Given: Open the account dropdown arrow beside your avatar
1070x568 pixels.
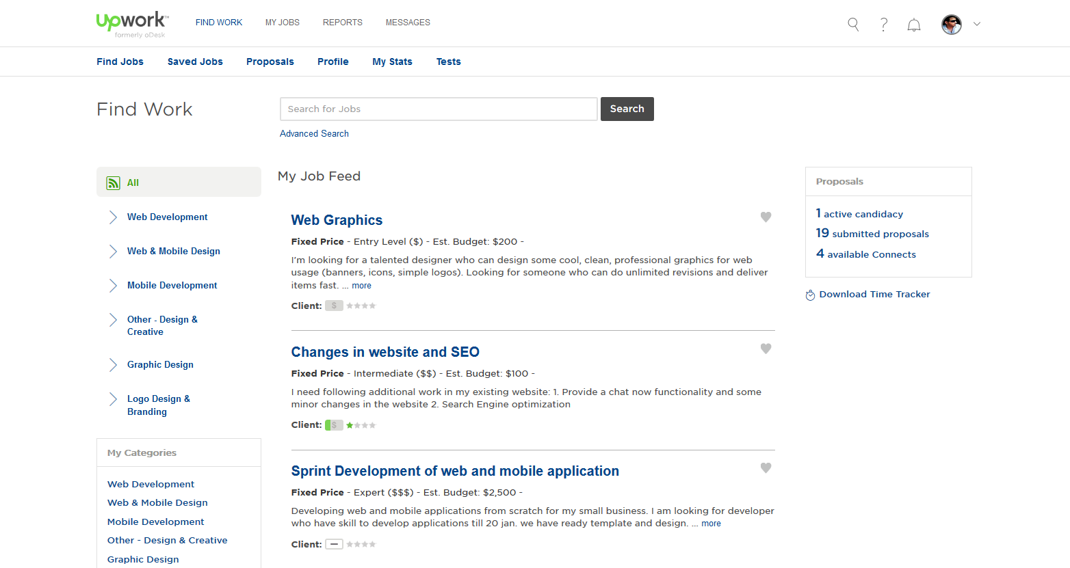Looking at the screenshot, I should pos(977,23).
